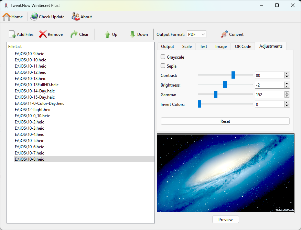The height and width of the screenshot is (230, 301).
Task: Select E:\iOS\10-13.heic in the list
Action: (30, 78)
